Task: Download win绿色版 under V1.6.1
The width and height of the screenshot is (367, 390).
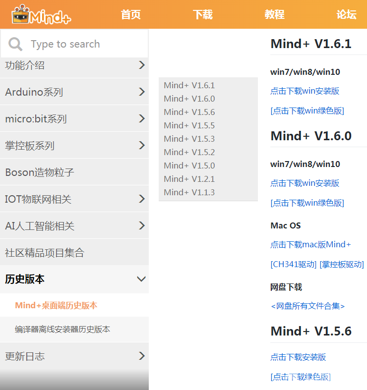Action: point(307,111)
